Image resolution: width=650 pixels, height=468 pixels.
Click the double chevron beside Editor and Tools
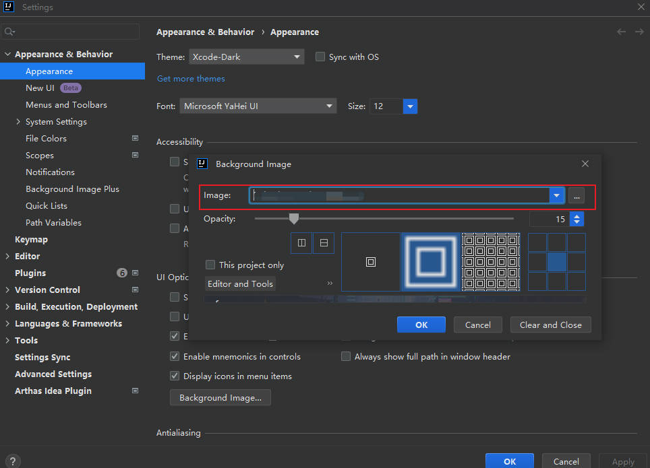(330, 283)
